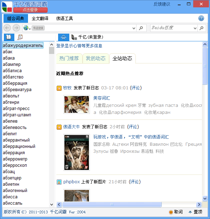Click the blog icon beside 俄语大牛
The height and width of the screenshot is (219, 210).
click(x=59, y=127)
